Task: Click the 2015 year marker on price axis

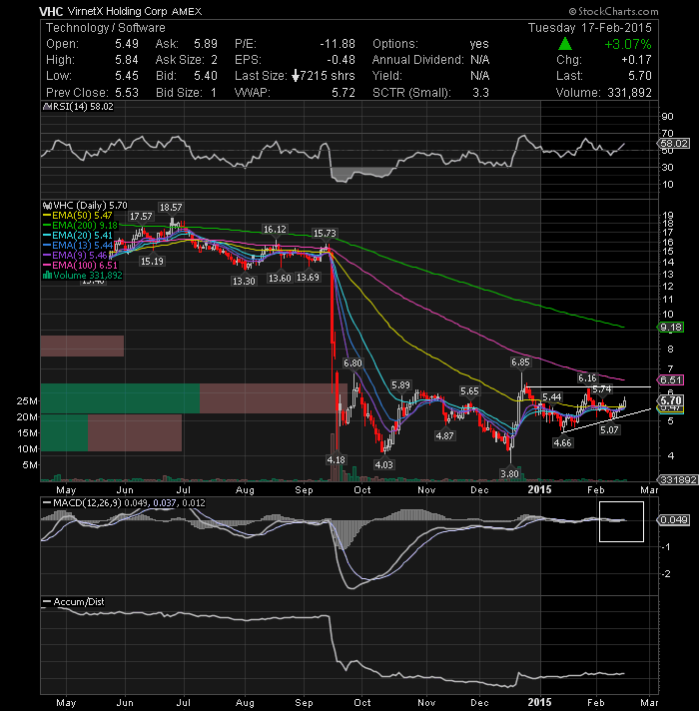Action: pyautogui.click(x=539, y=489)
